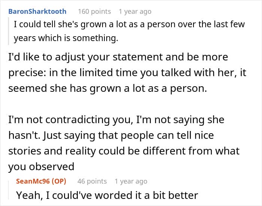Click quoted line 'I could tell she's grown'

click(129, 24)
